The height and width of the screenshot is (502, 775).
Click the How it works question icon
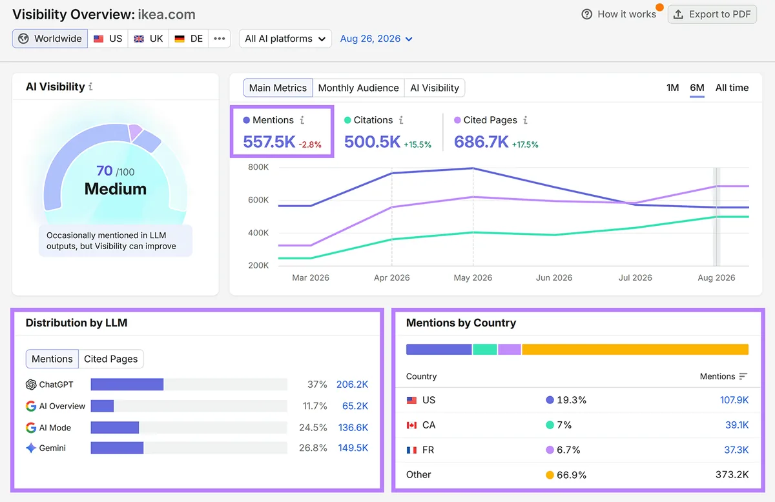pyautogui.click(x=587, y=14)
